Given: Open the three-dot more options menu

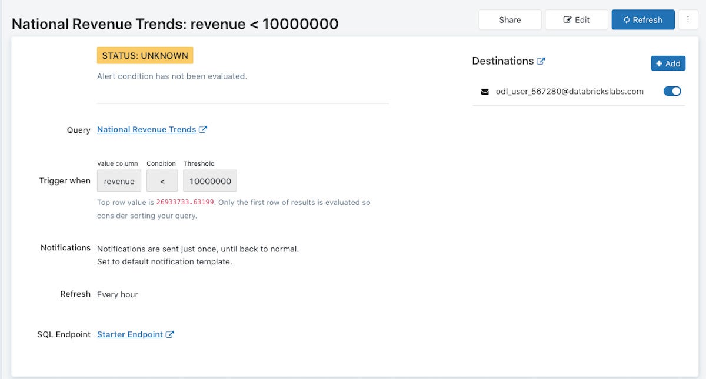Looking at the screenshot, I should 688,19.
